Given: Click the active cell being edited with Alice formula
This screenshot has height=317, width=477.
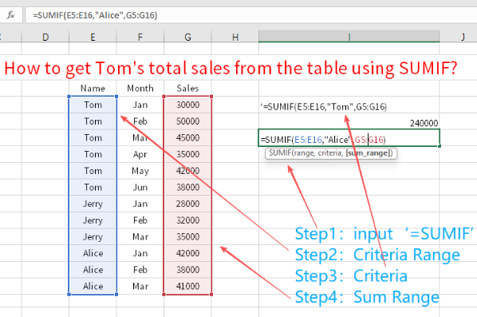Looking at the screenshot, I should pyautogui.click(x=349, y=138).
